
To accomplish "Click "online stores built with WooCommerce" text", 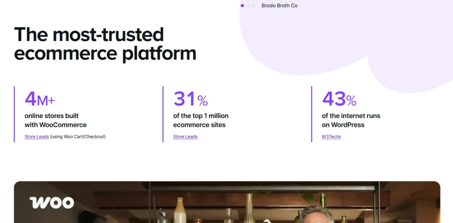I will click(55, 120).
